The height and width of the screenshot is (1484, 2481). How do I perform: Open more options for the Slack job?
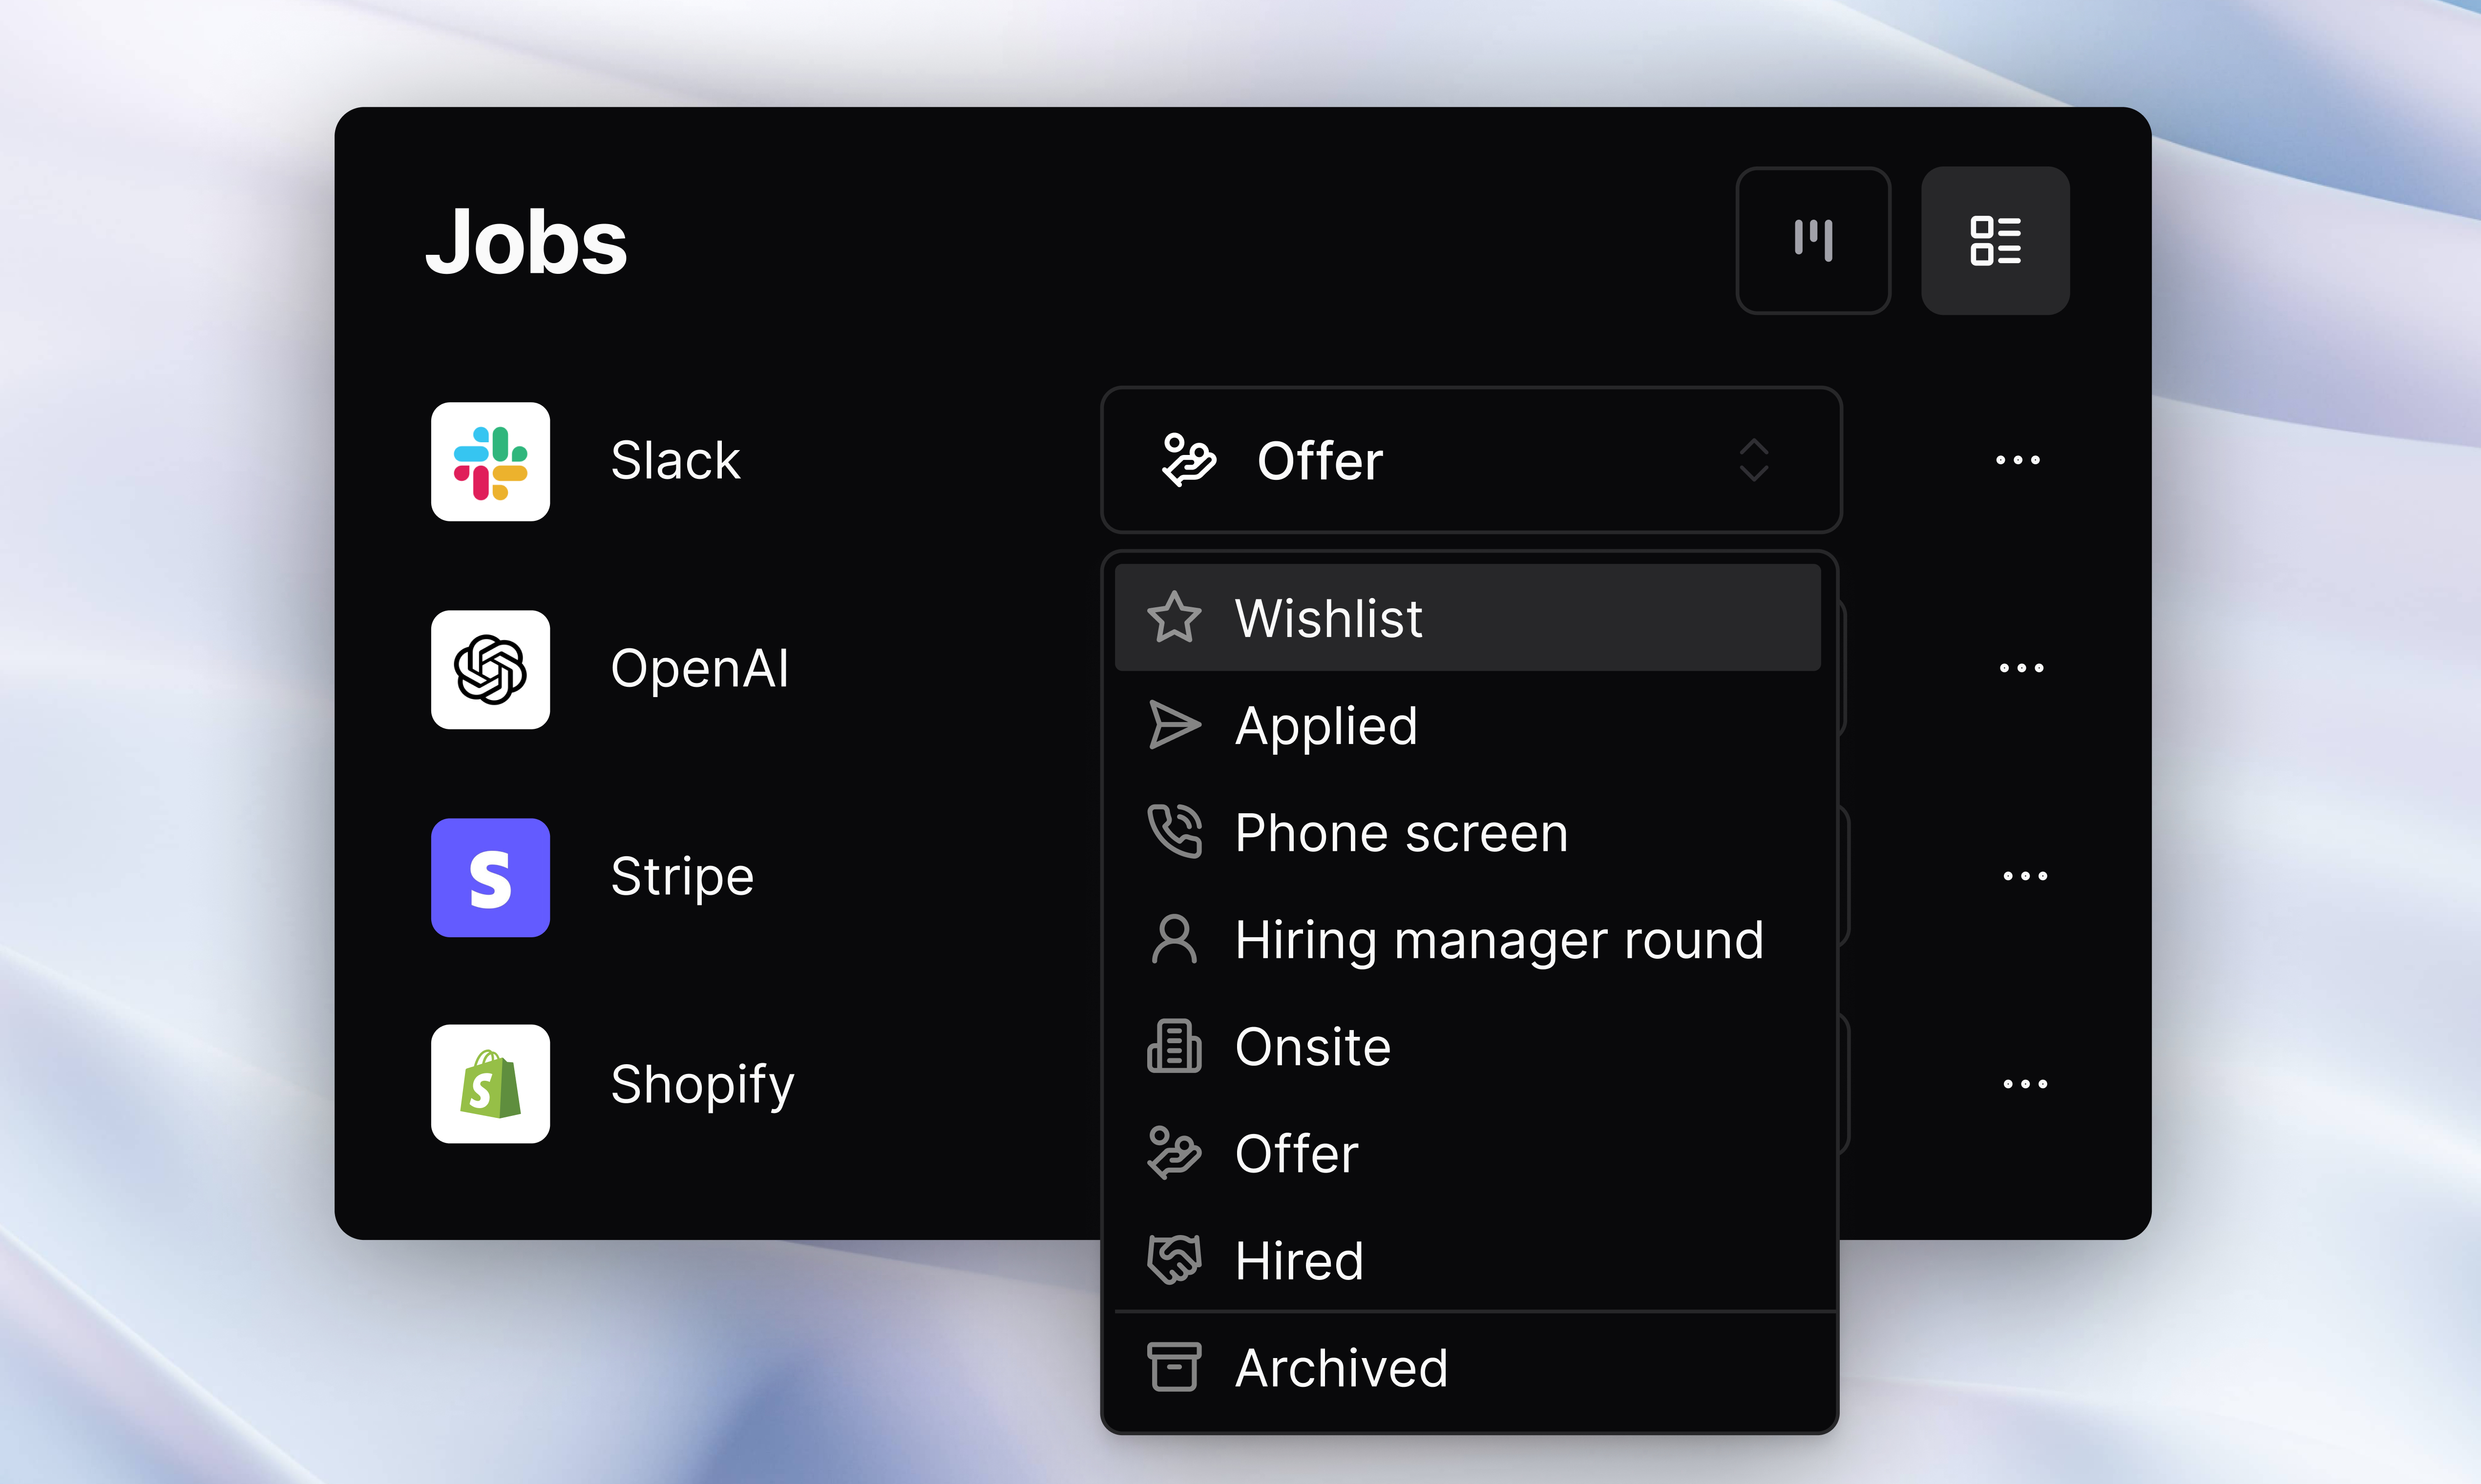point(2017,461)
